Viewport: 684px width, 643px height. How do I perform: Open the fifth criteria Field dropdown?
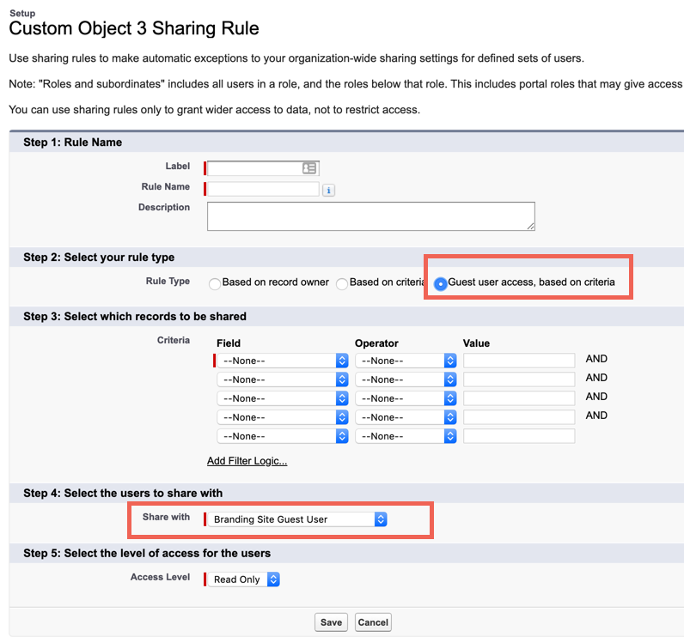[x=282, y=436]
